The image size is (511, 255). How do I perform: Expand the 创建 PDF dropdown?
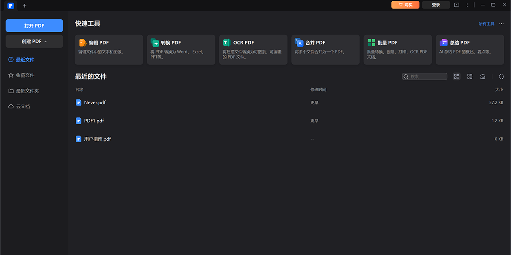34,41
